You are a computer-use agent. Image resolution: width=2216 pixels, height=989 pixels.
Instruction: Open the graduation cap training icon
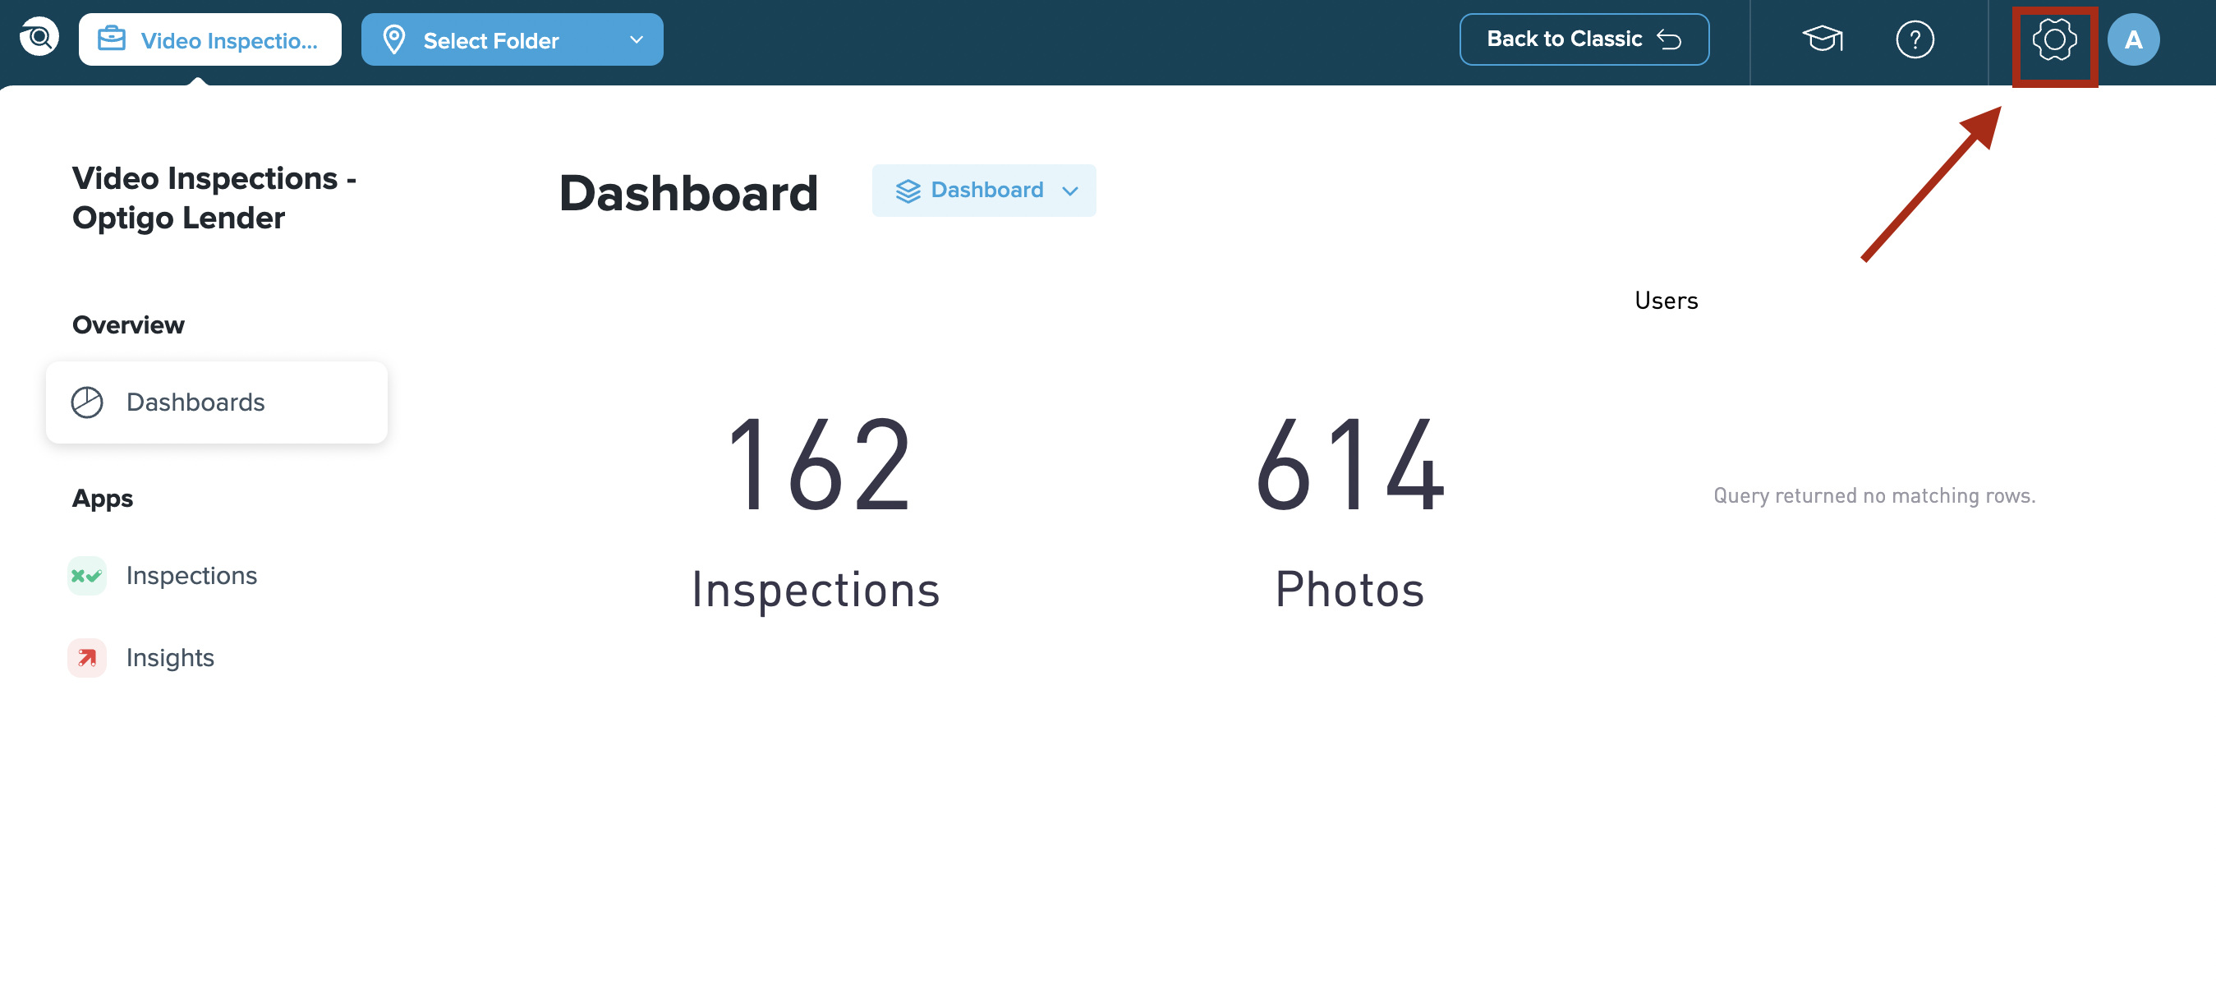click(1822, 39)
